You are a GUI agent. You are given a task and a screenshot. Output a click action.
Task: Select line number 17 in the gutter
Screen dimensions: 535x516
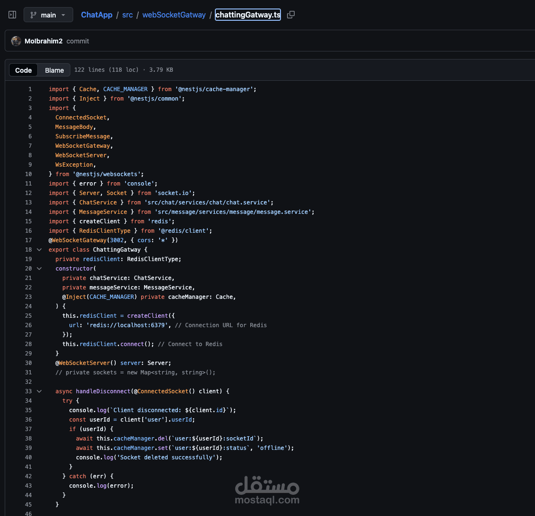(x=28, y=240)
